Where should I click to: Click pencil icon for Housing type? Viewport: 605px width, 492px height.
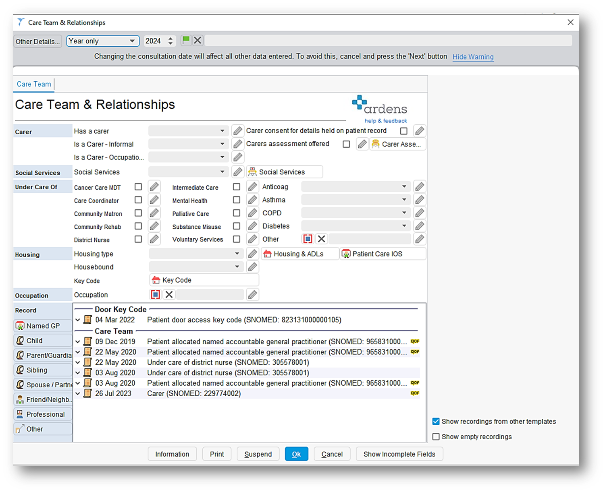[x=252, y=254]
